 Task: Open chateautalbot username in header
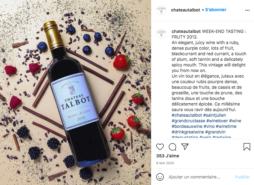click(x=185, y=10)
